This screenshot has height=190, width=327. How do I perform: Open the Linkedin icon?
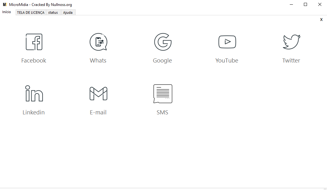click(34, 94)
